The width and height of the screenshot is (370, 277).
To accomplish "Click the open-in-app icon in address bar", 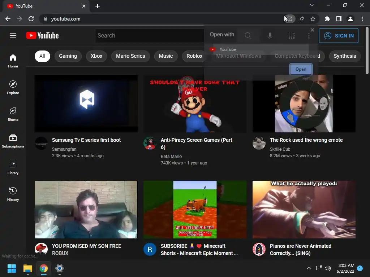I will 289,19.
